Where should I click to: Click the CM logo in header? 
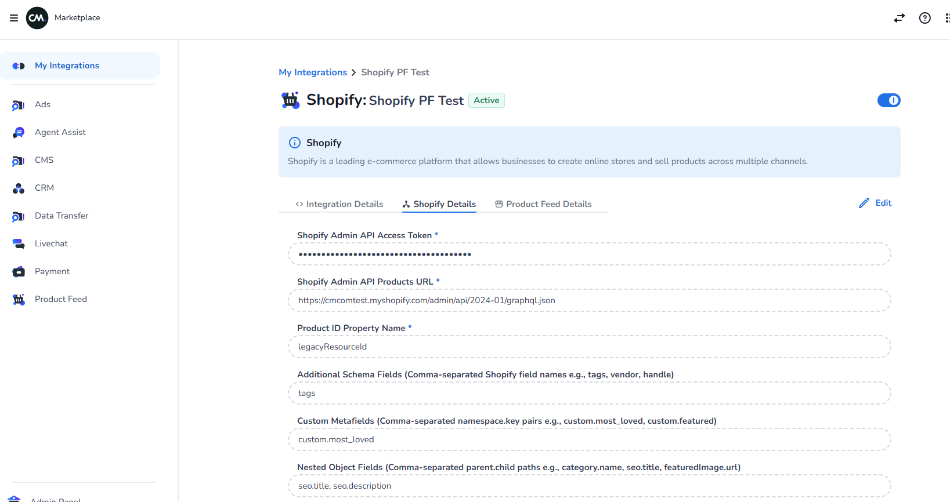(37, 18)
